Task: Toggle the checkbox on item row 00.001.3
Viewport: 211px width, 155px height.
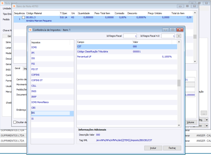Action: 23,17
